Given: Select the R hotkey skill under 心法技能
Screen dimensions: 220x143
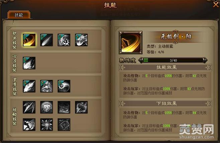Looking at the screenshot, I should point(29,63).
